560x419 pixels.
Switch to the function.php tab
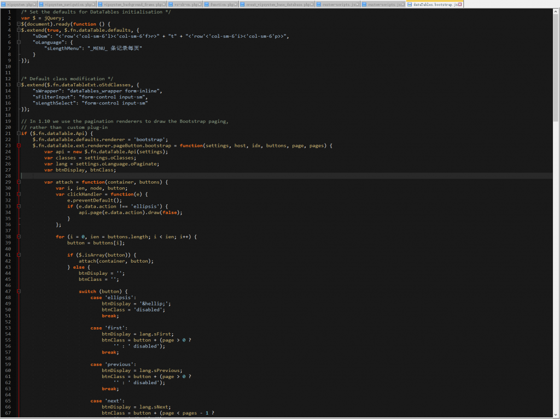(221, 4)
